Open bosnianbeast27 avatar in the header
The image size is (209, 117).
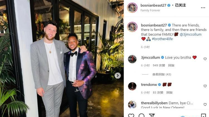(132, 7)
